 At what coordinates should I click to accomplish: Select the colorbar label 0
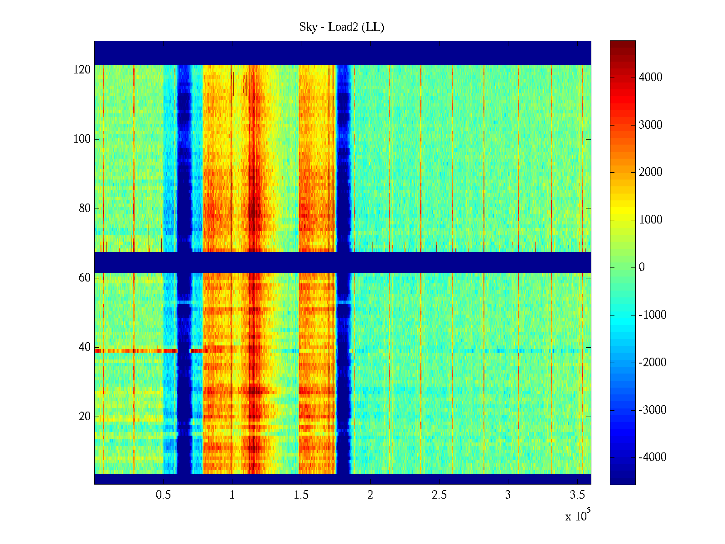pos(642,267)
